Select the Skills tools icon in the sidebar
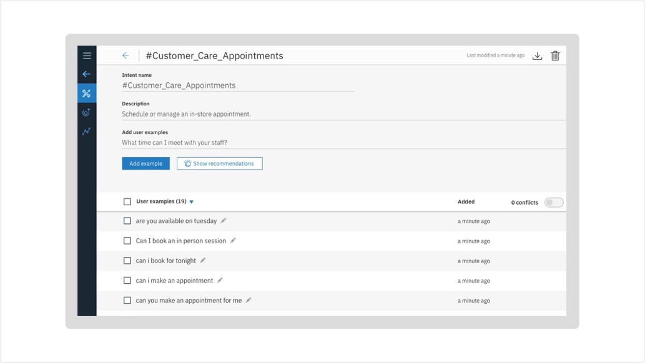Screen dimensions: 645x363 86,94
